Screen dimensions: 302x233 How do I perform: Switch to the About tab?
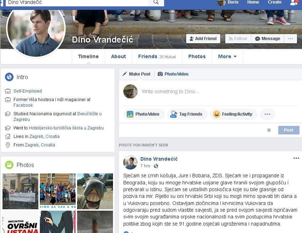pos(118,56)
